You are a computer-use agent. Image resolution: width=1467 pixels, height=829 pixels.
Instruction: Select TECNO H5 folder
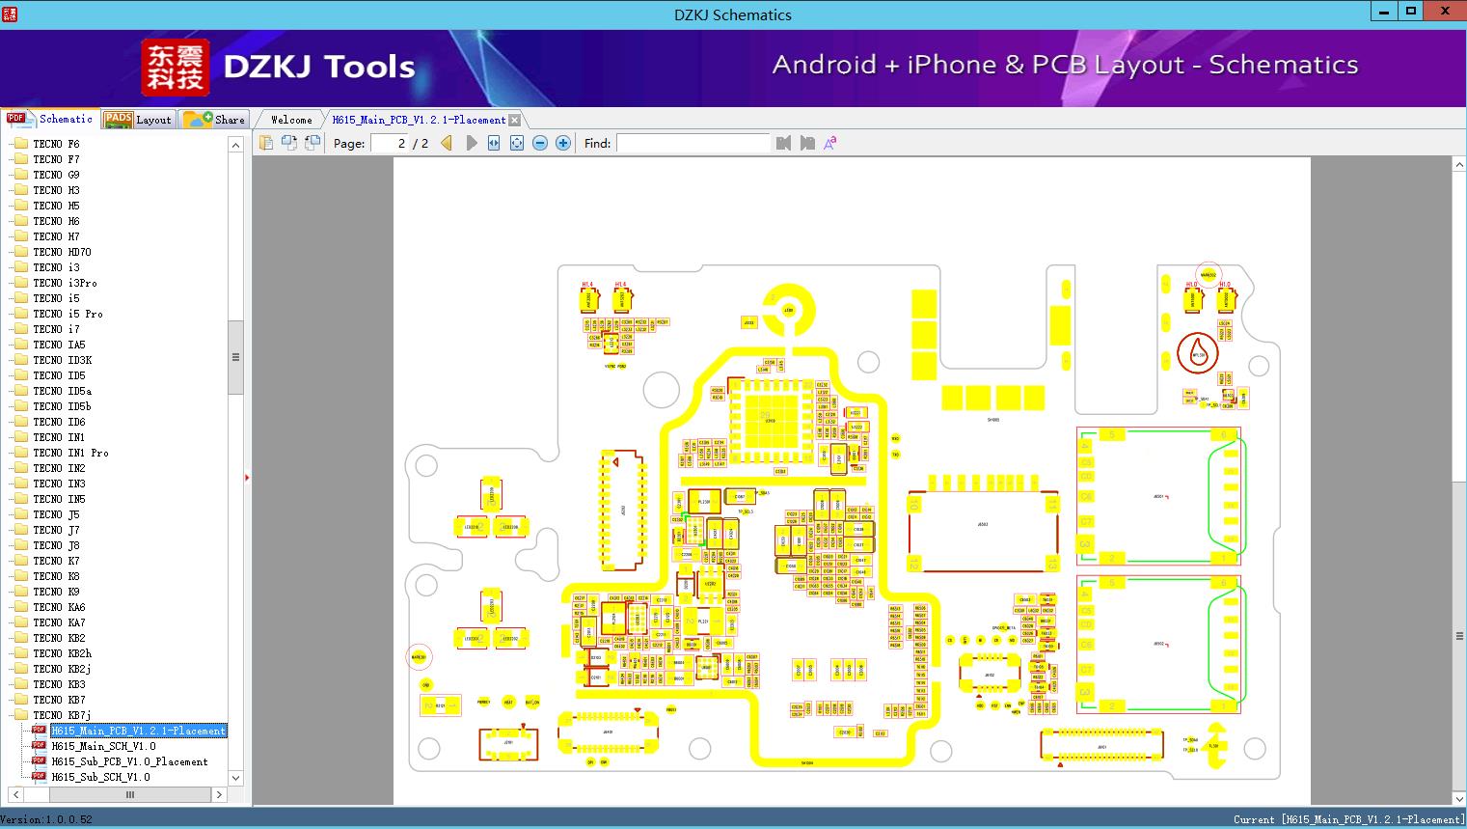56,206
